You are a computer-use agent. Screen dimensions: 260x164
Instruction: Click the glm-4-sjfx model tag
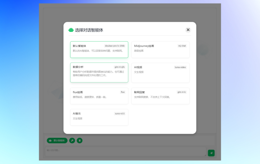coord(120,67)
